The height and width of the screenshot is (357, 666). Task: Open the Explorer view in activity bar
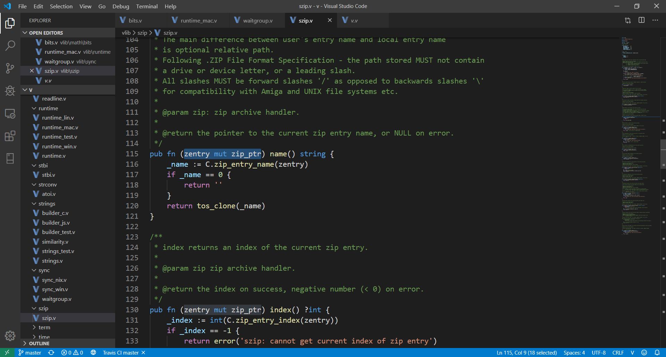(x=10, y=23)
